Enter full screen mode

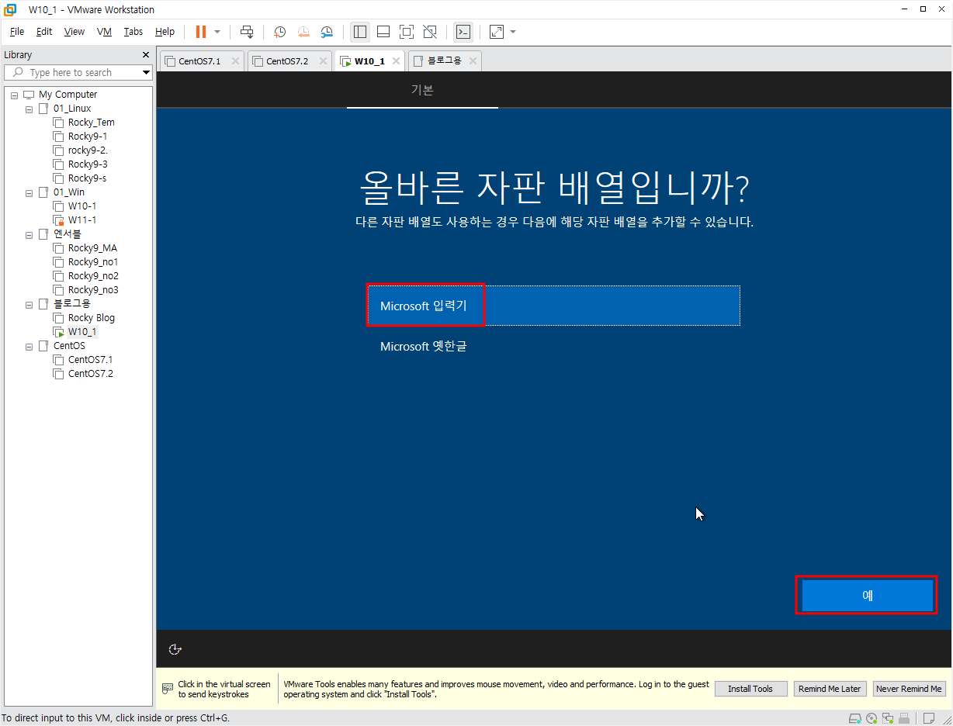(406, 32)
